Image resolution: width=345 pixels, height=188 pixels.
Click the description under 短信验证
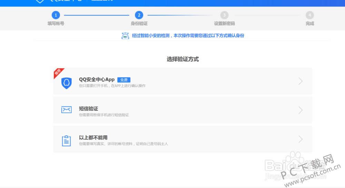(104, 115)
